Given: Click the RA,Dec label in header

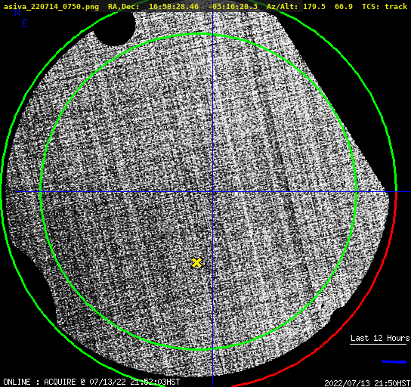Looking at the screenshot, I should 124,7.
